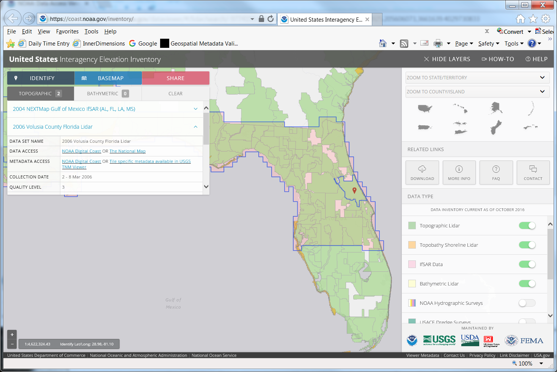Zoom to Alaska using its map icon

pos(496,108)
